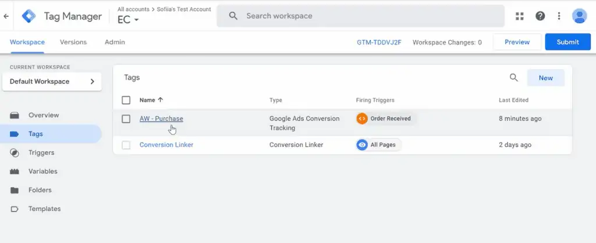Viewport: 596px width, 243px height.
Task: Sort by the Name arrow icon
Action: click(x=161, y=100)
